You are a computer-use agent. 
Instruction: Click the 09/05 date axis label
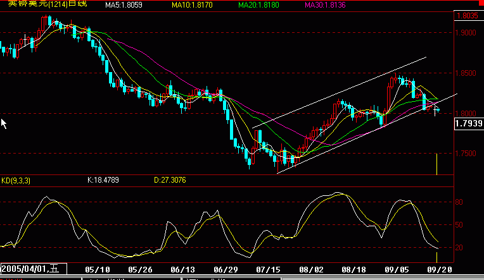click(397, 270)
